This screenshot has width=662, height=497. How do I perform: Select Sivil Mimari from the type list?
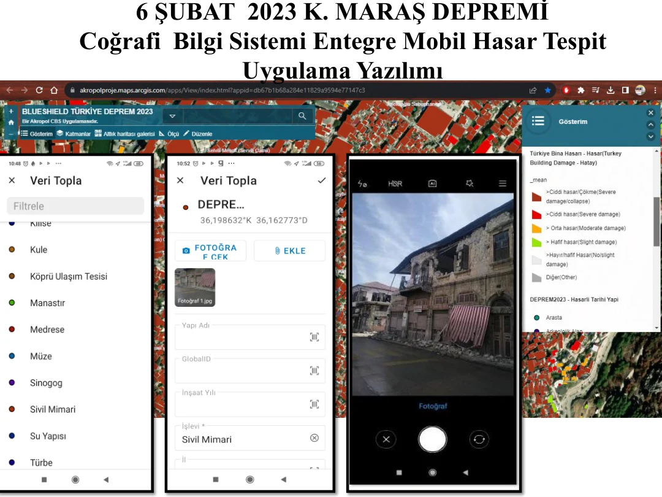coord(52,409)
